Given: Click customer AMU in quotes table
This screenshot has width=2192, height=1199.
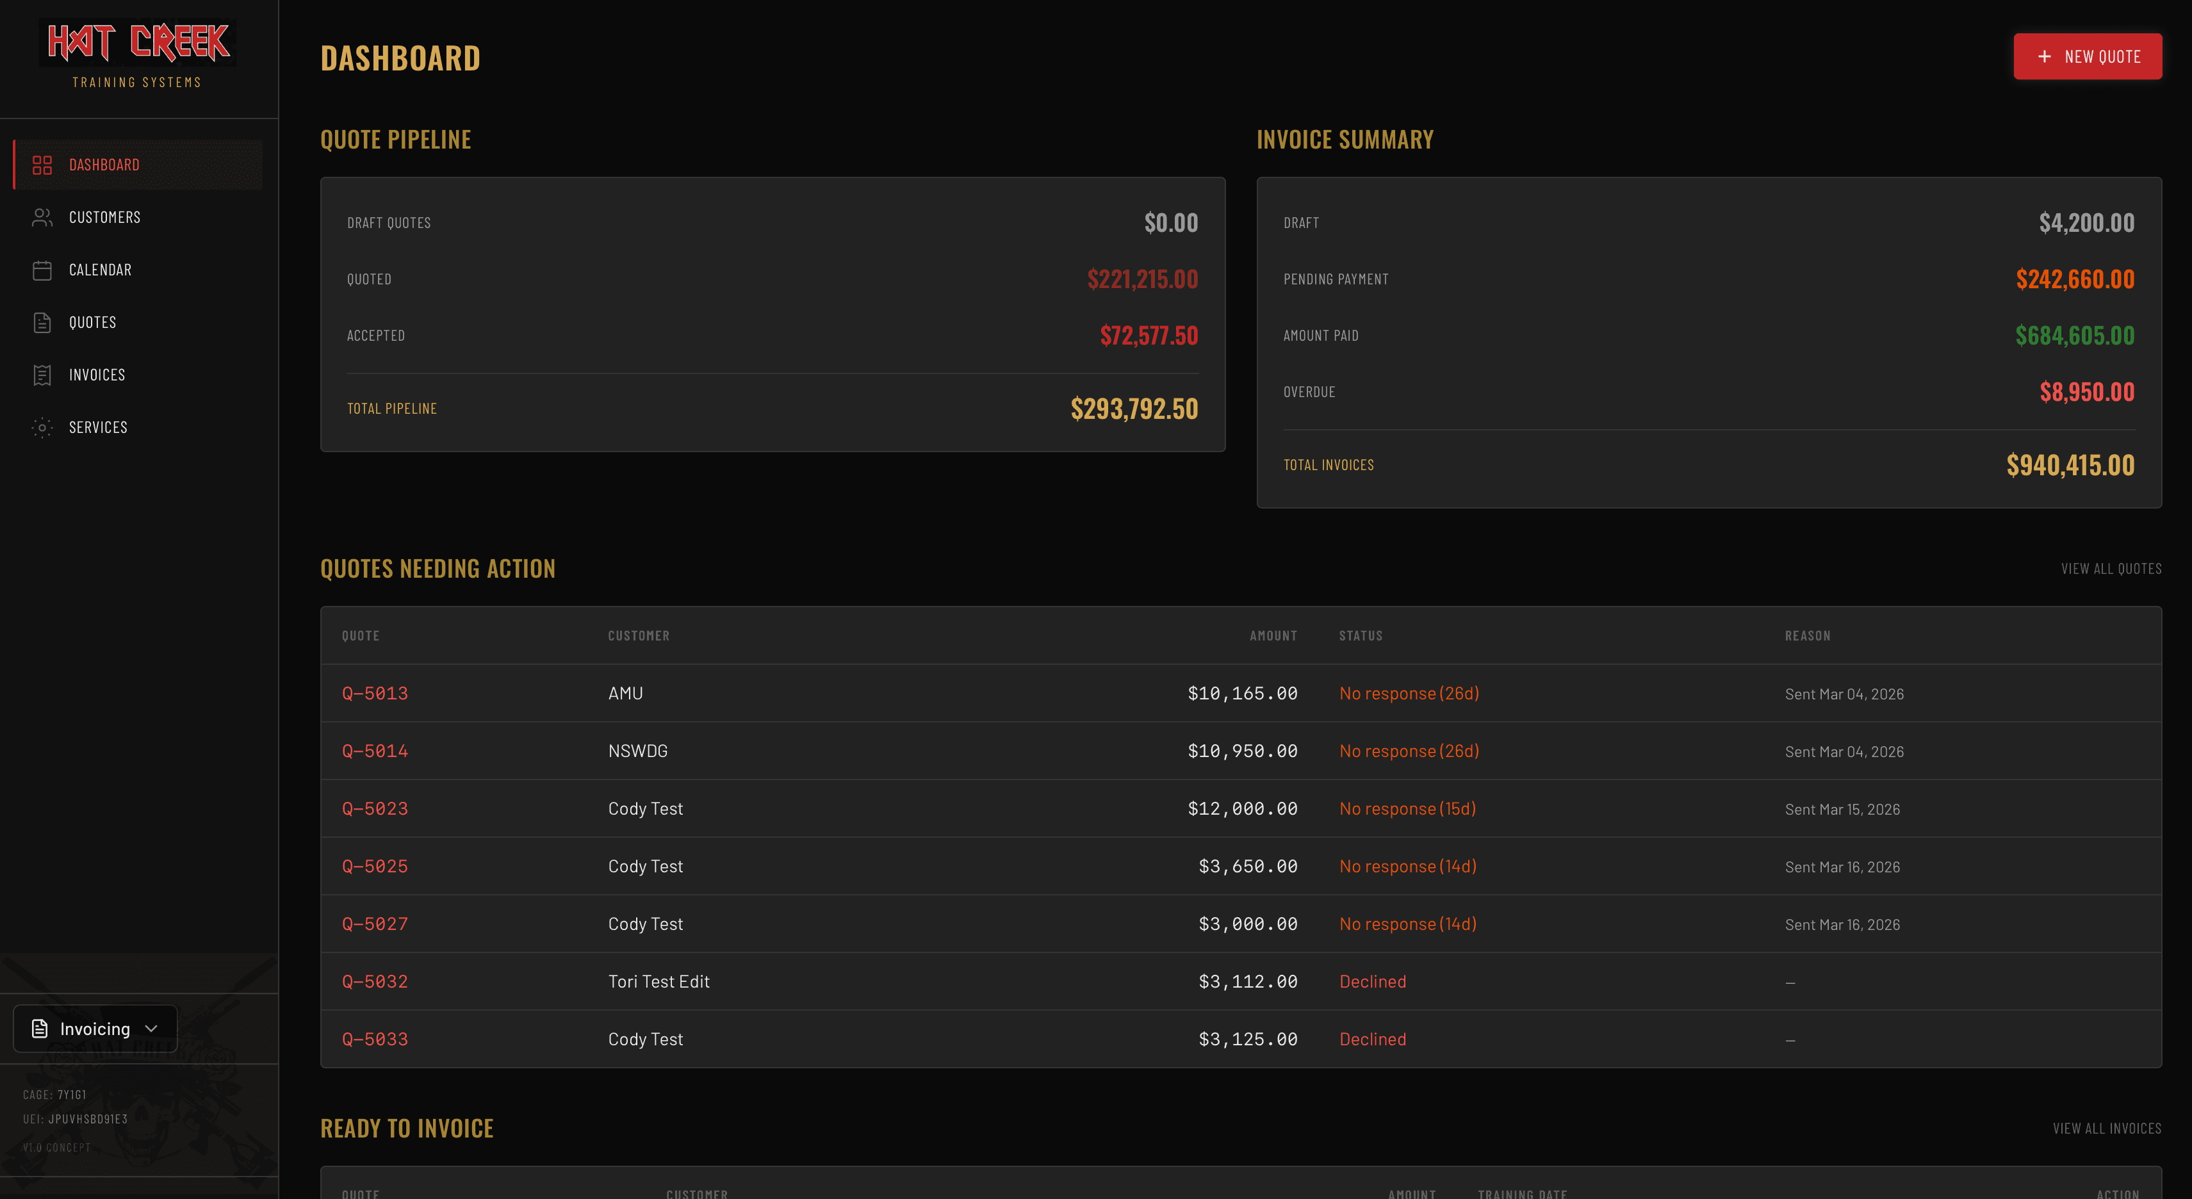Looking at the screenshot, I should coord(625,694).
